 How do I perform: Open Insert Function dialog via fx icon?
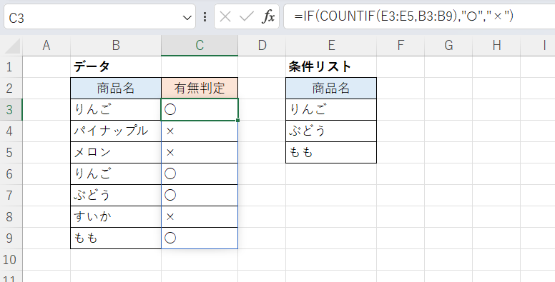(x=268, y=16)
